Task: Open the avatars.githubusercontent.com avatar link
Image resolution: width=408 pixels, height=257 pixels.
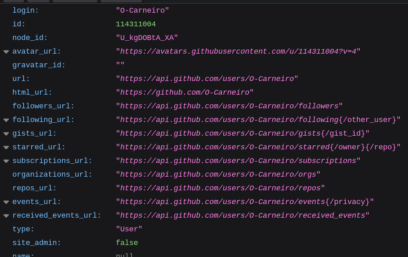Action: click(x=238, y=51)
